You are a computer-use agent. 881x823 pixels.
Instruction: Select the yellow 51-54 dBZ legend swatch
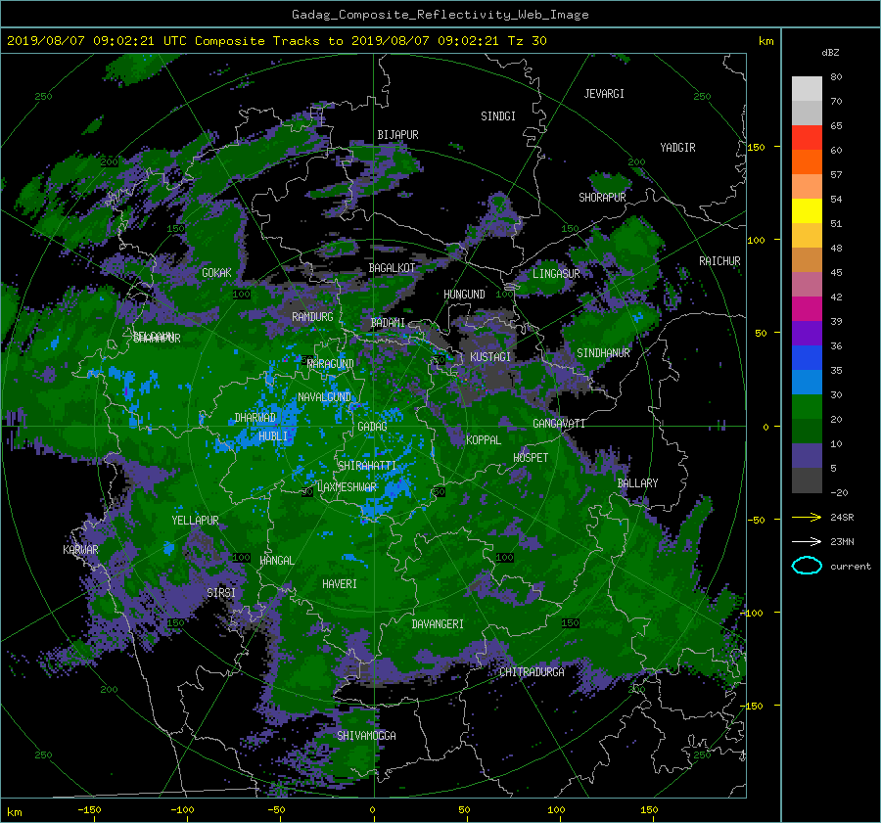coord(807,210)
